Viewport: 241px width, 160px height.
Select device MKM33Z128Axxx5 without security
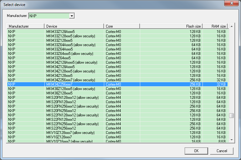[x=117, y=32]
